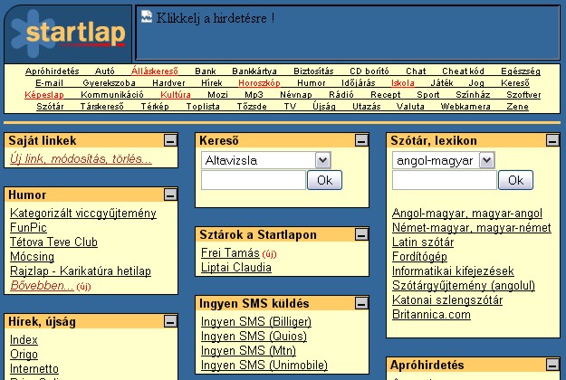Open Katonai szlengszótár link

coord(447,300)
